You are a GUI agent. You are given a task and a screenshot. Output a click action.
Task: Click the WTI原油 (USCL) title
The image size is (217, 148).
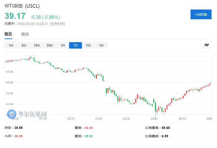coord(22,6)
